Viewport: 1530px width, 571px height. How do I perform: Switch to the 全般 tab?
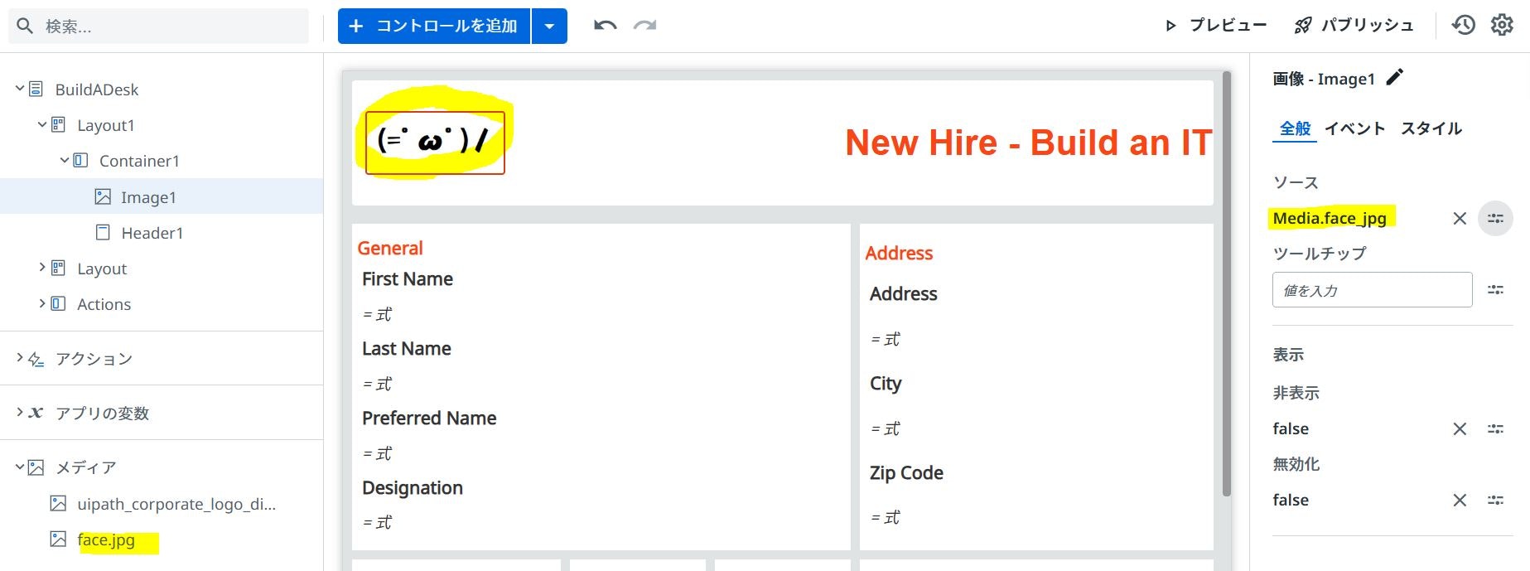click(x=1295, y=128)
